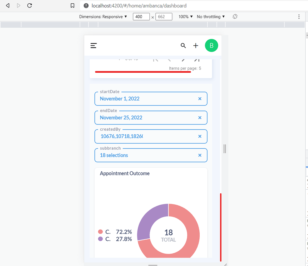The height and width of the screenshot is (266, 308).
Task: Open the zoom level 100% dropdown
Action: (x=185, y=17)
